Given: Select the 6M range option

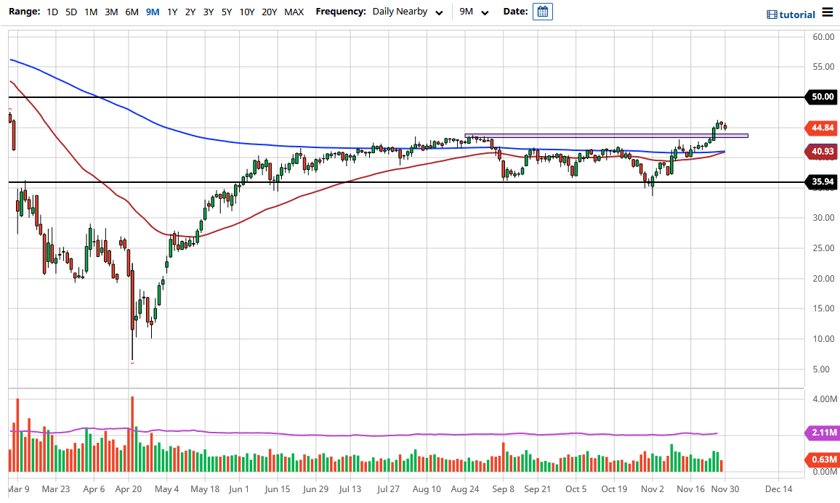Looking at the screenshot, I should 131,12.
